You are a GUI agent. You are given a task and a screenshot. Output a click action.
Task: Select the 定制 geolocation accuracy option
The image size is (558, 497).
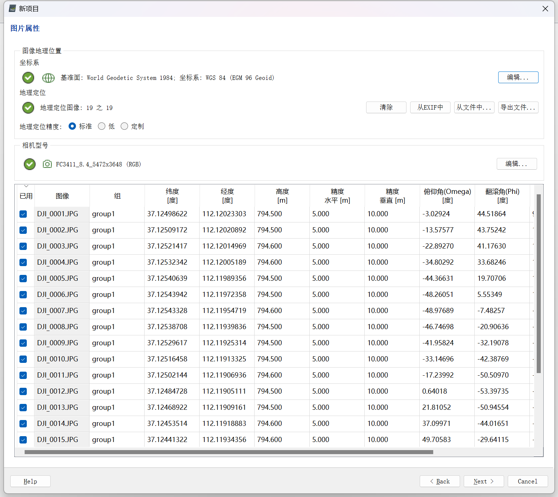click(124, 126)
